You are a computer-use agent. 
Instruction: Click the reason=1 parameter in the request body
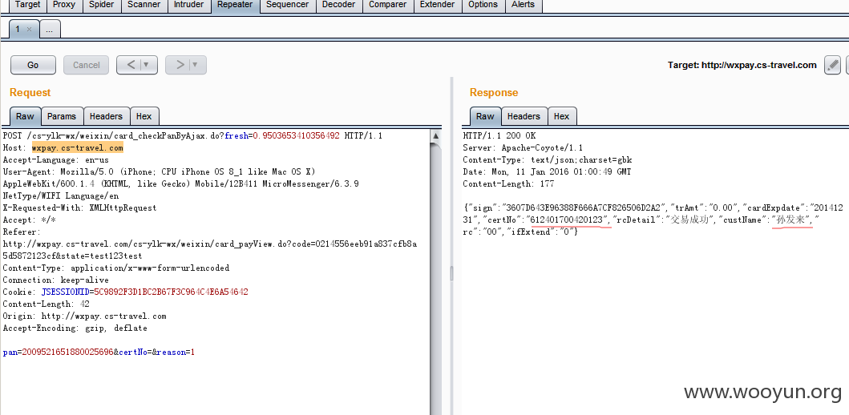[176, 353]
